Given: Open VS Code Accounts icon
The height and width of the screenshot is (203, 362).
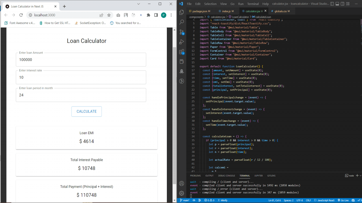Looking at the screenshot, I should (x=182, y=183).
